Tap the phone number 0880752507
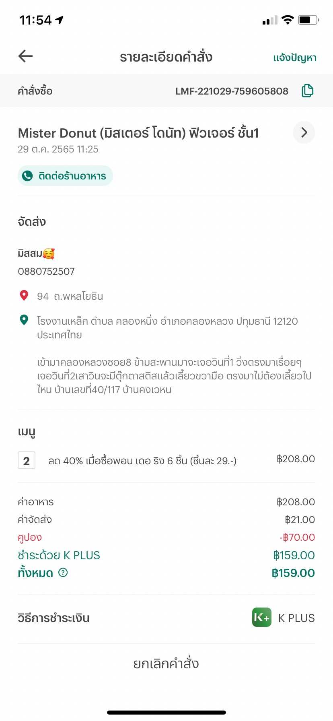The width and height of the screenshot is (333, 721). tap(46, 272)
